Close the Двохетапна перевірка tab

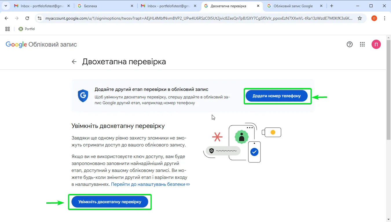(258, 6)
